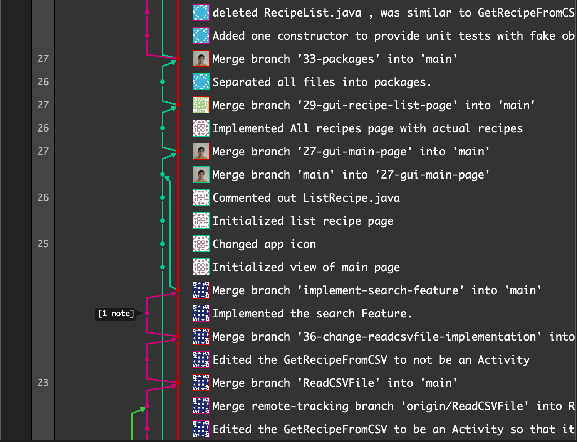Click avatar beside 'Implemented the search Feature.'
This screenshot has width=577, height=442.
pyautogui.click(x=201, y=313)
